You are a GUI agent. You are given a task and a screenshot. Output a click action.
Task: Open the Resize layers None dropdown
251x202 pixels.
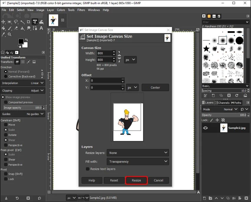coord(138,153)
